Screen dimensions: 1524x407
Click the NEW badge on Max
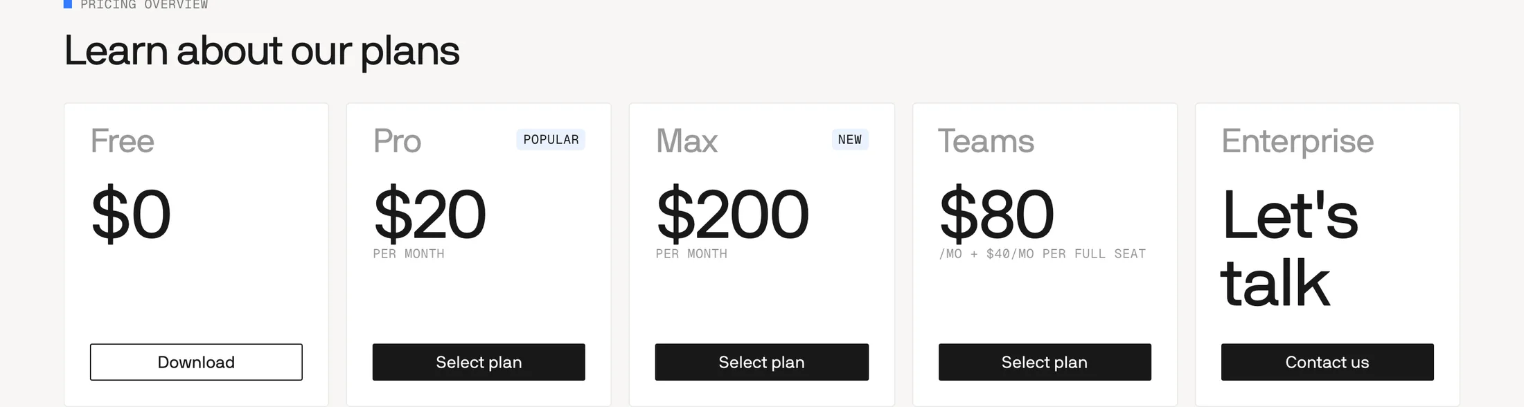pos(850,140)
